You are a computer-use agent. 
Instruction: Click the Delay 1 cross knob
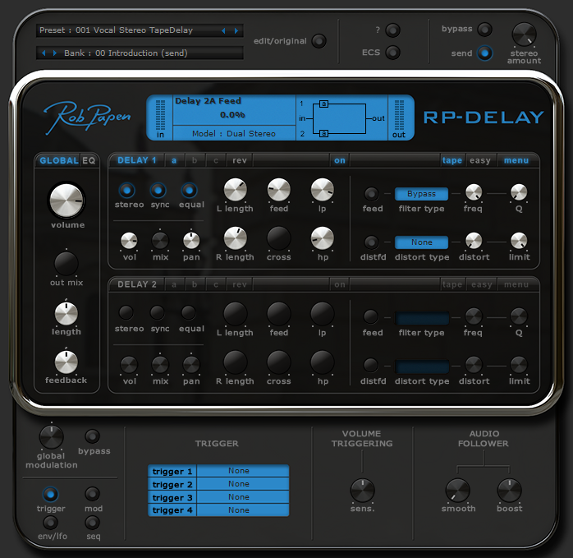click(279, 238)
